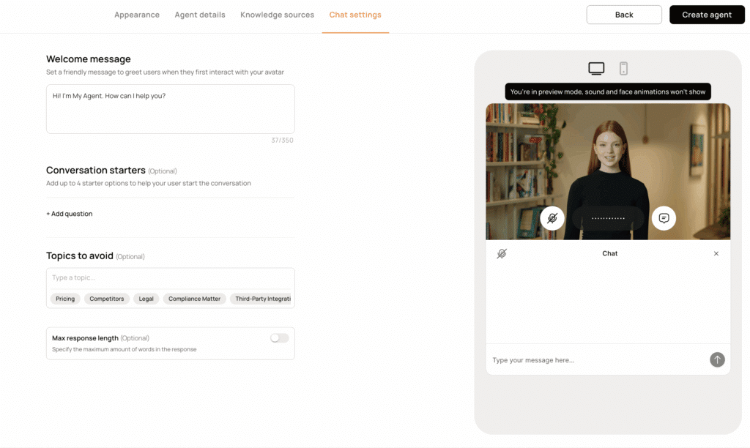The height and width of the screenshot is (448, 750).
Task: Select the Pricing topic chip
Action: 65,299
